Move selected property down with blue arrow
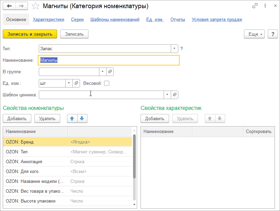280x211 pixels. click(83, 118)
